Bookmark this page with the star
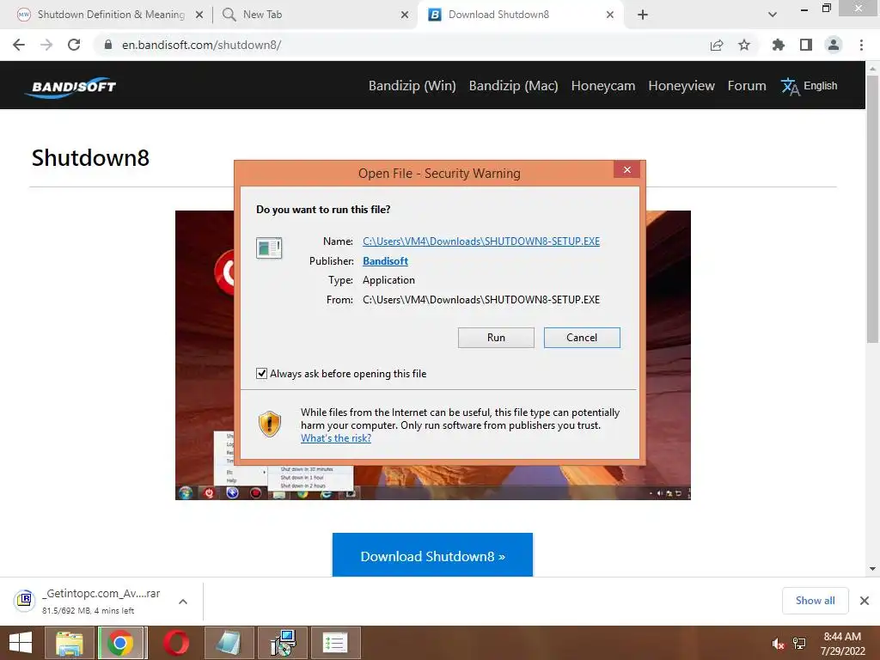This screenshot has width=880, height=660. coord(744,45)
